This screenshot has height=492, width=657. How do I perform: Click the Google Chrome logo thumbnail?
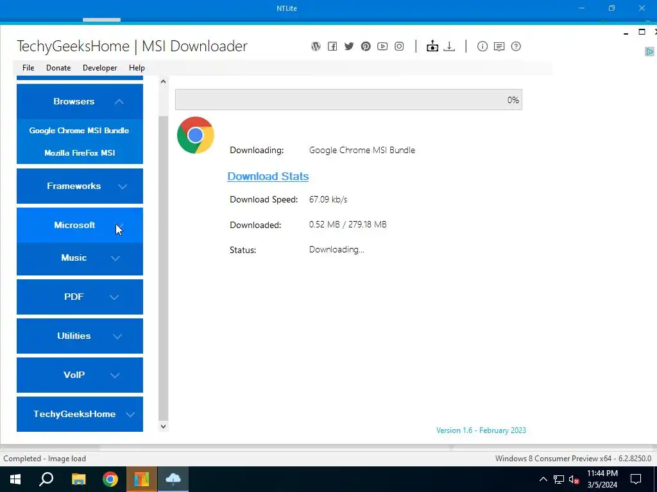tap(195, 135)
